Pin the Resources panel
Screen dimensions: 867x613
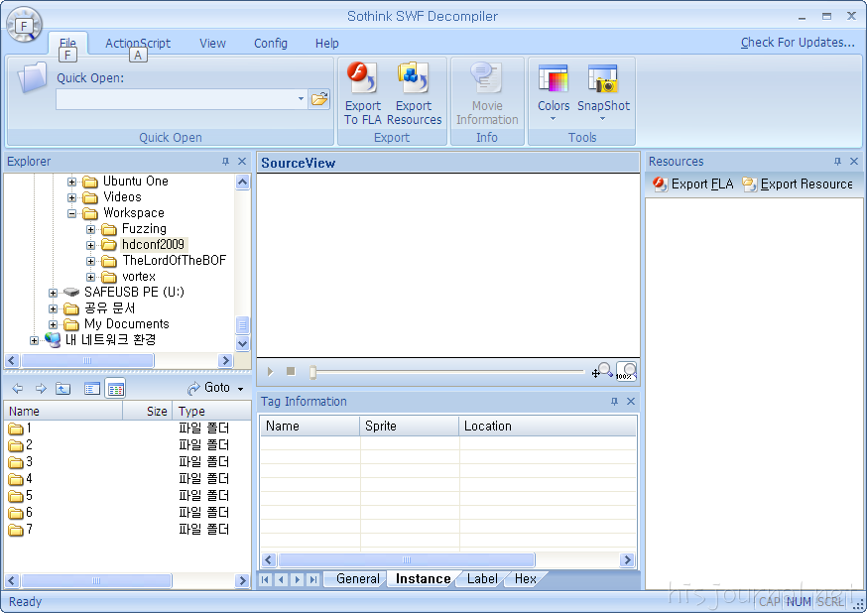coord(837,162)
